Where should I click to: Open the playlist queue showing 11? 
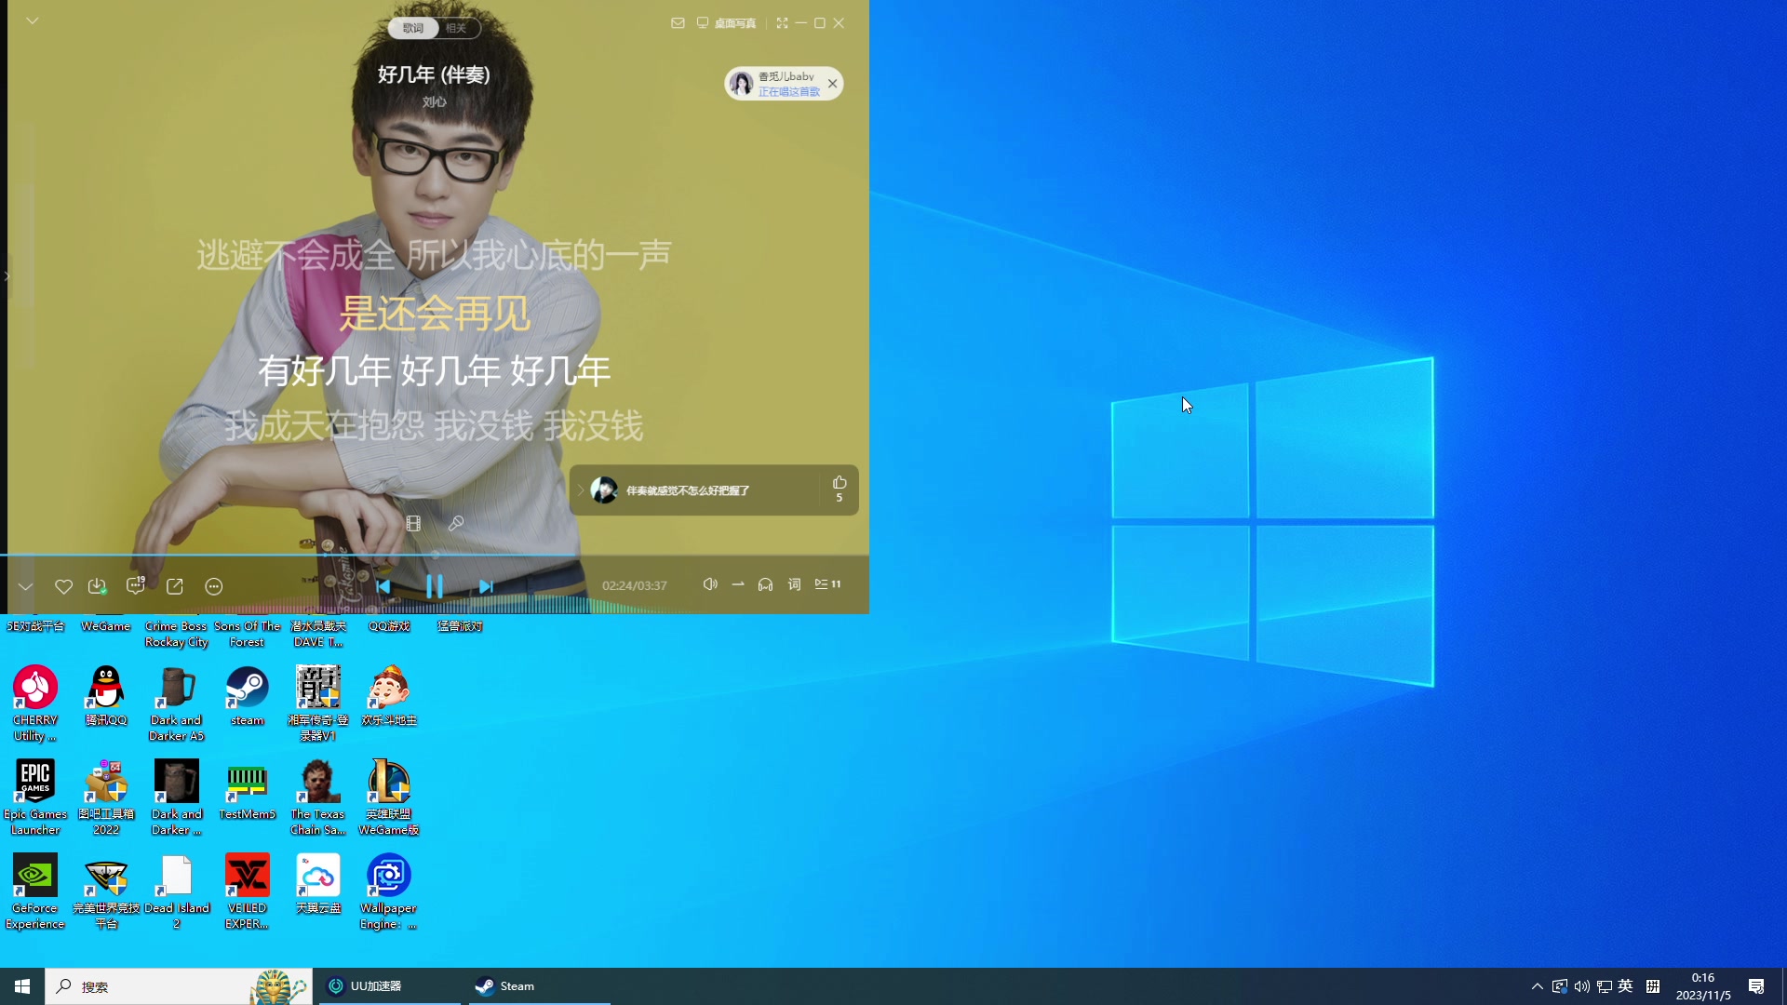(x=827, y=584)
